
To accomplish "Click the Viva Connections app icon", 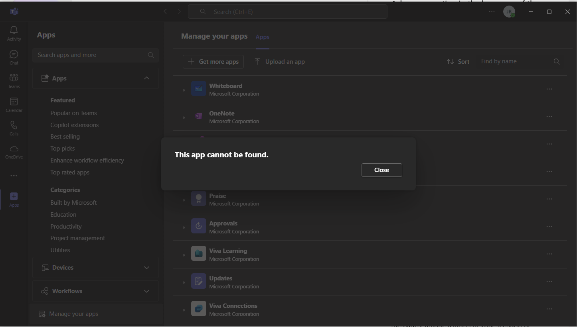I will point(198,308).
